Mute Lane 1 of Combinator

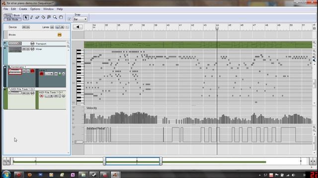point(56,74)
